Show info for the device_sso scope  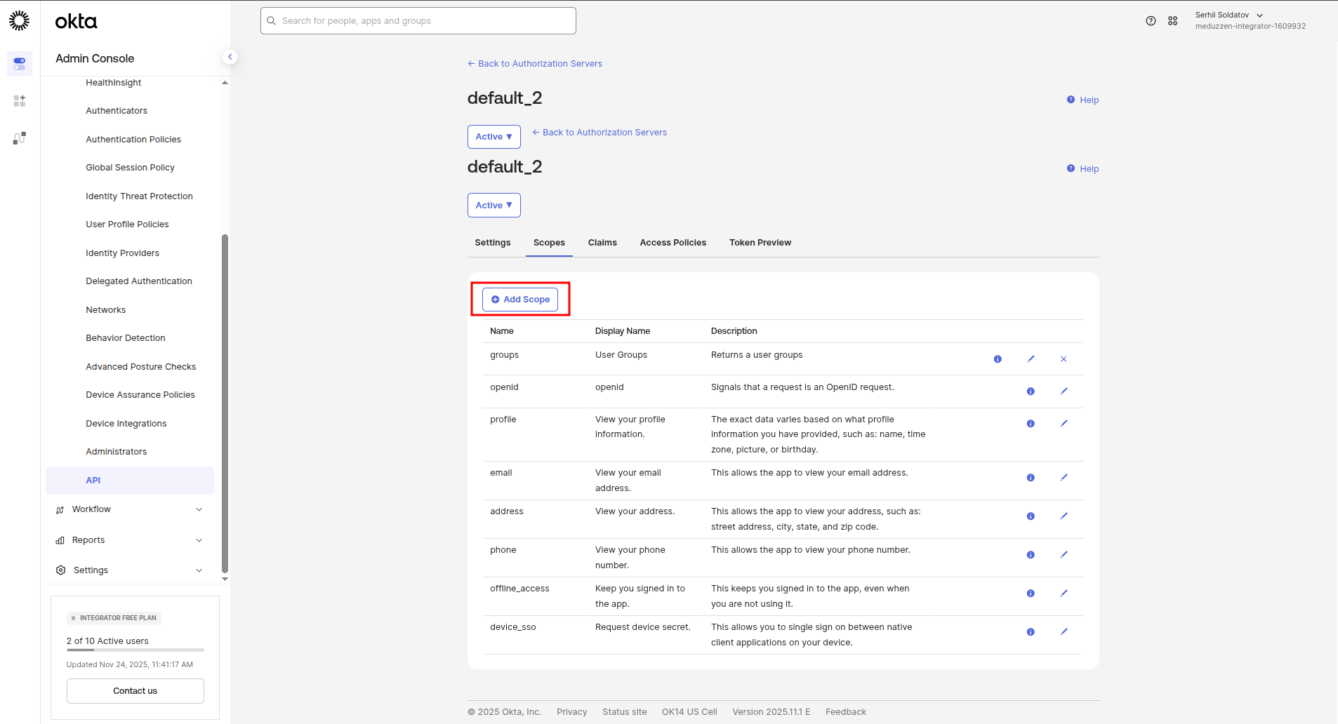[1031, 632]
